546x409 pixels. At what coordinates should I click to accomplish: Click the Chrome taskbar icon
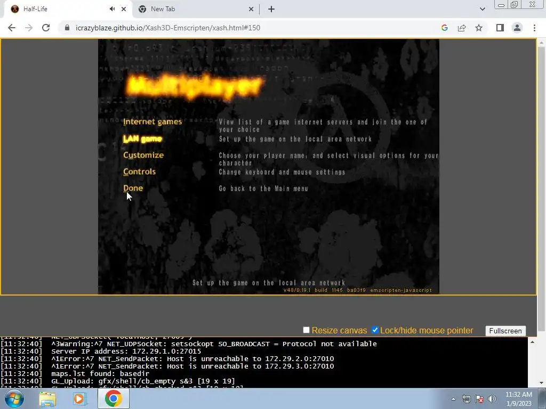click(x=113, y=398)
